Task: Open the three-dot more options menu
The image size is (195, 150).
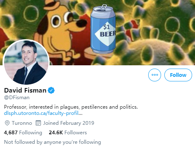Action: pyautogui.click(x=154, y=75)
